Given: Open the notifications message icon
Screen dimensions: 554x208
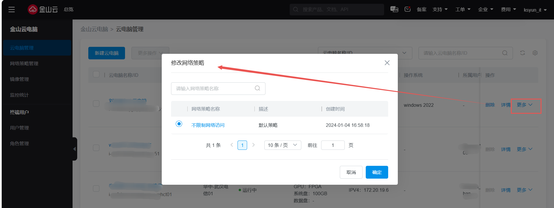Looking at the screenshot, I should tap(407, 9).
